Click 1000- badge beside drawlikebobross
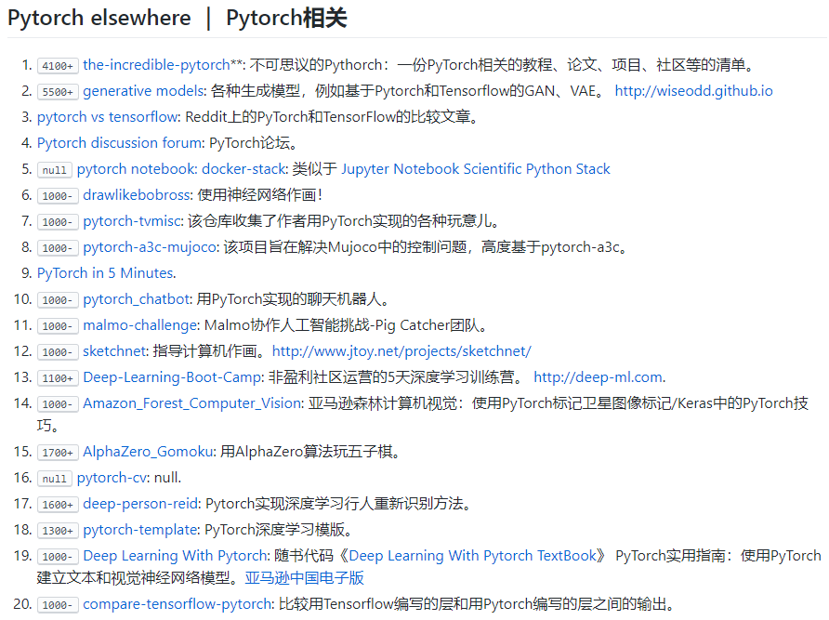829x620 pixels. (x=58, y=196)
